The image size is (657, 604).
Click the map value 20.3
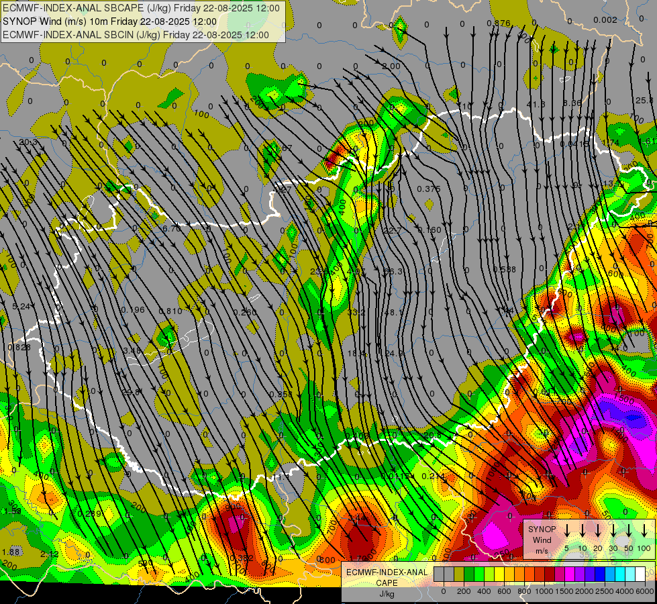click(28, 142)
